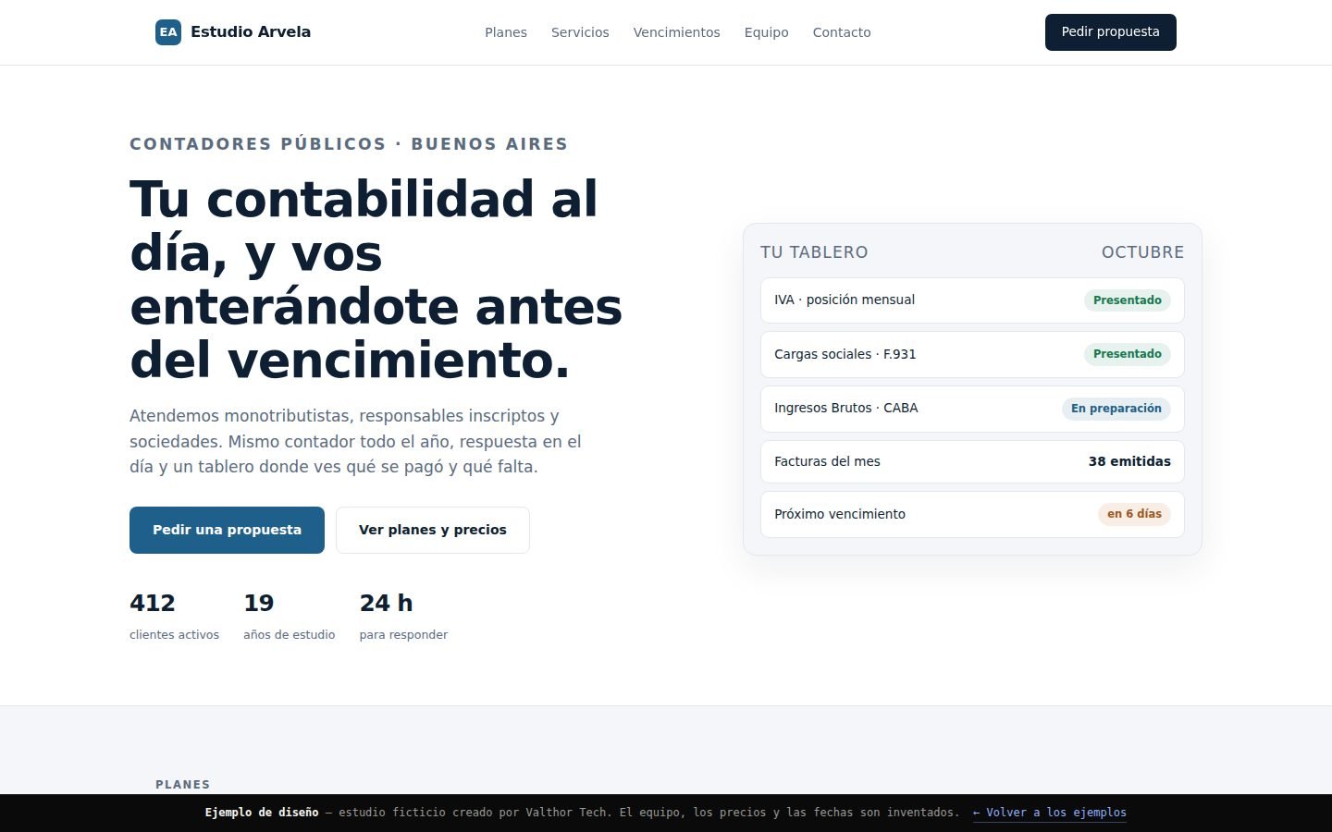1332x832 pixels.
Task: Navigate to Contacto
Action: coord(842,32)
